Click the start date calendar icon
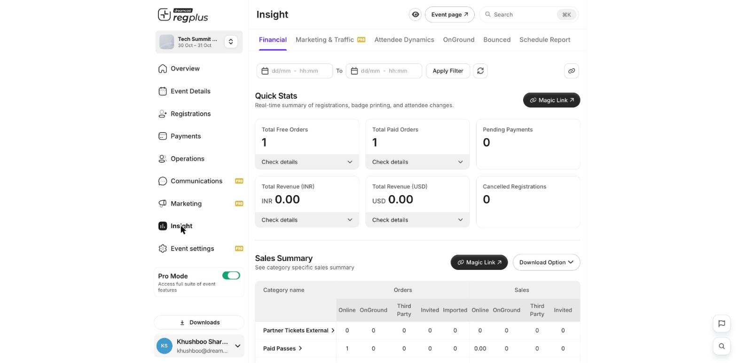The width and height of the screenshot is (737, 363). coord(265,71)
